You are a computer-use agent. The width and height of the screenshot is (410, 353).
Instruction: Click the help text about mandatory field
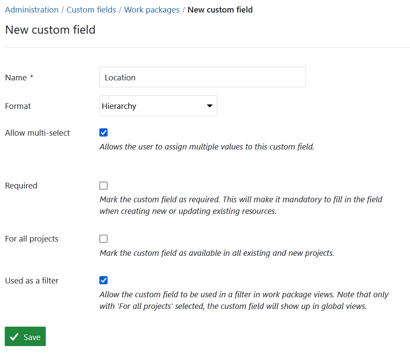(x=241, y=205)
